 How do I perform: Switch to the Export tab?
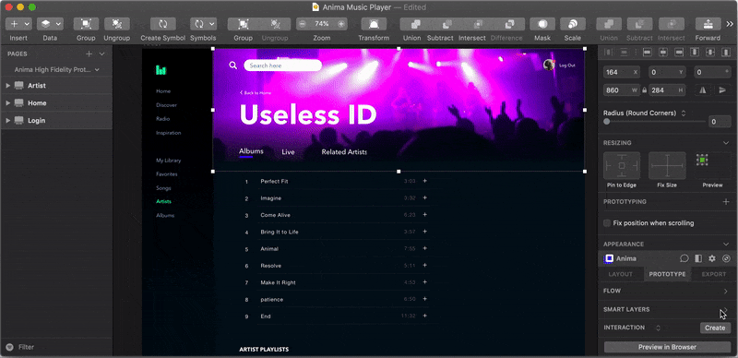click(x=713, y=274)
